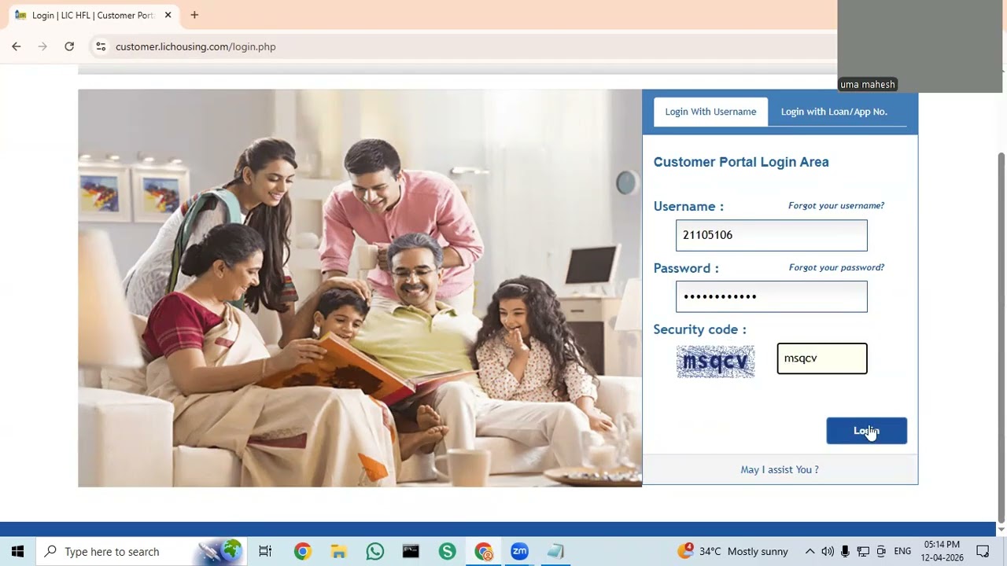Open the notepad-like app on taskbar
The height and width of the screenshot is (566, 1007).
(x=555, y=551)
